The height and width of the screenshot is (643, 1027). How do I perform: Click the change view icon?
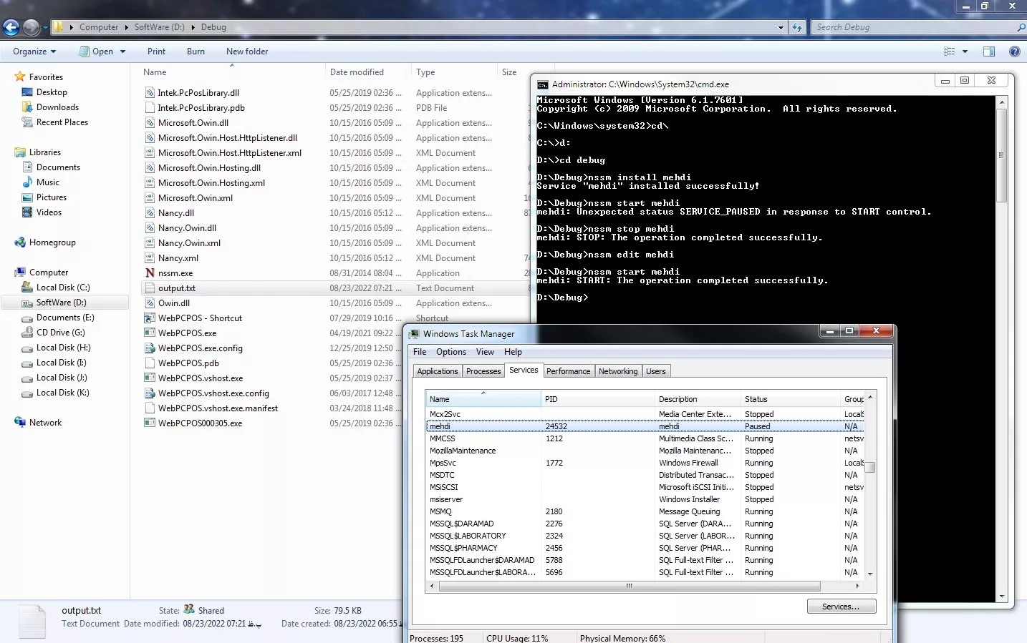(950, 51)
